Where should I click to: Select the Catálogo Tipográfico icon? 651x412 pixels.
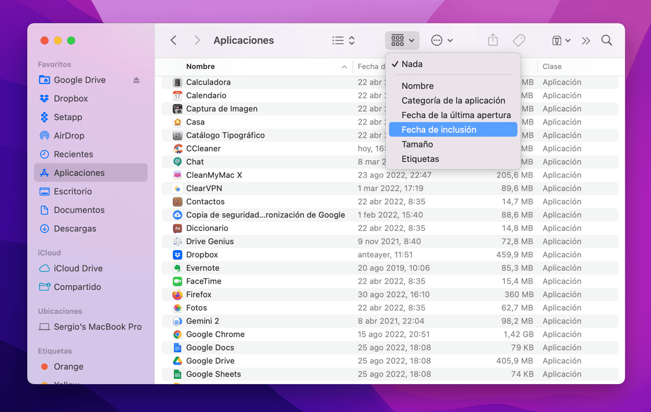177,135
